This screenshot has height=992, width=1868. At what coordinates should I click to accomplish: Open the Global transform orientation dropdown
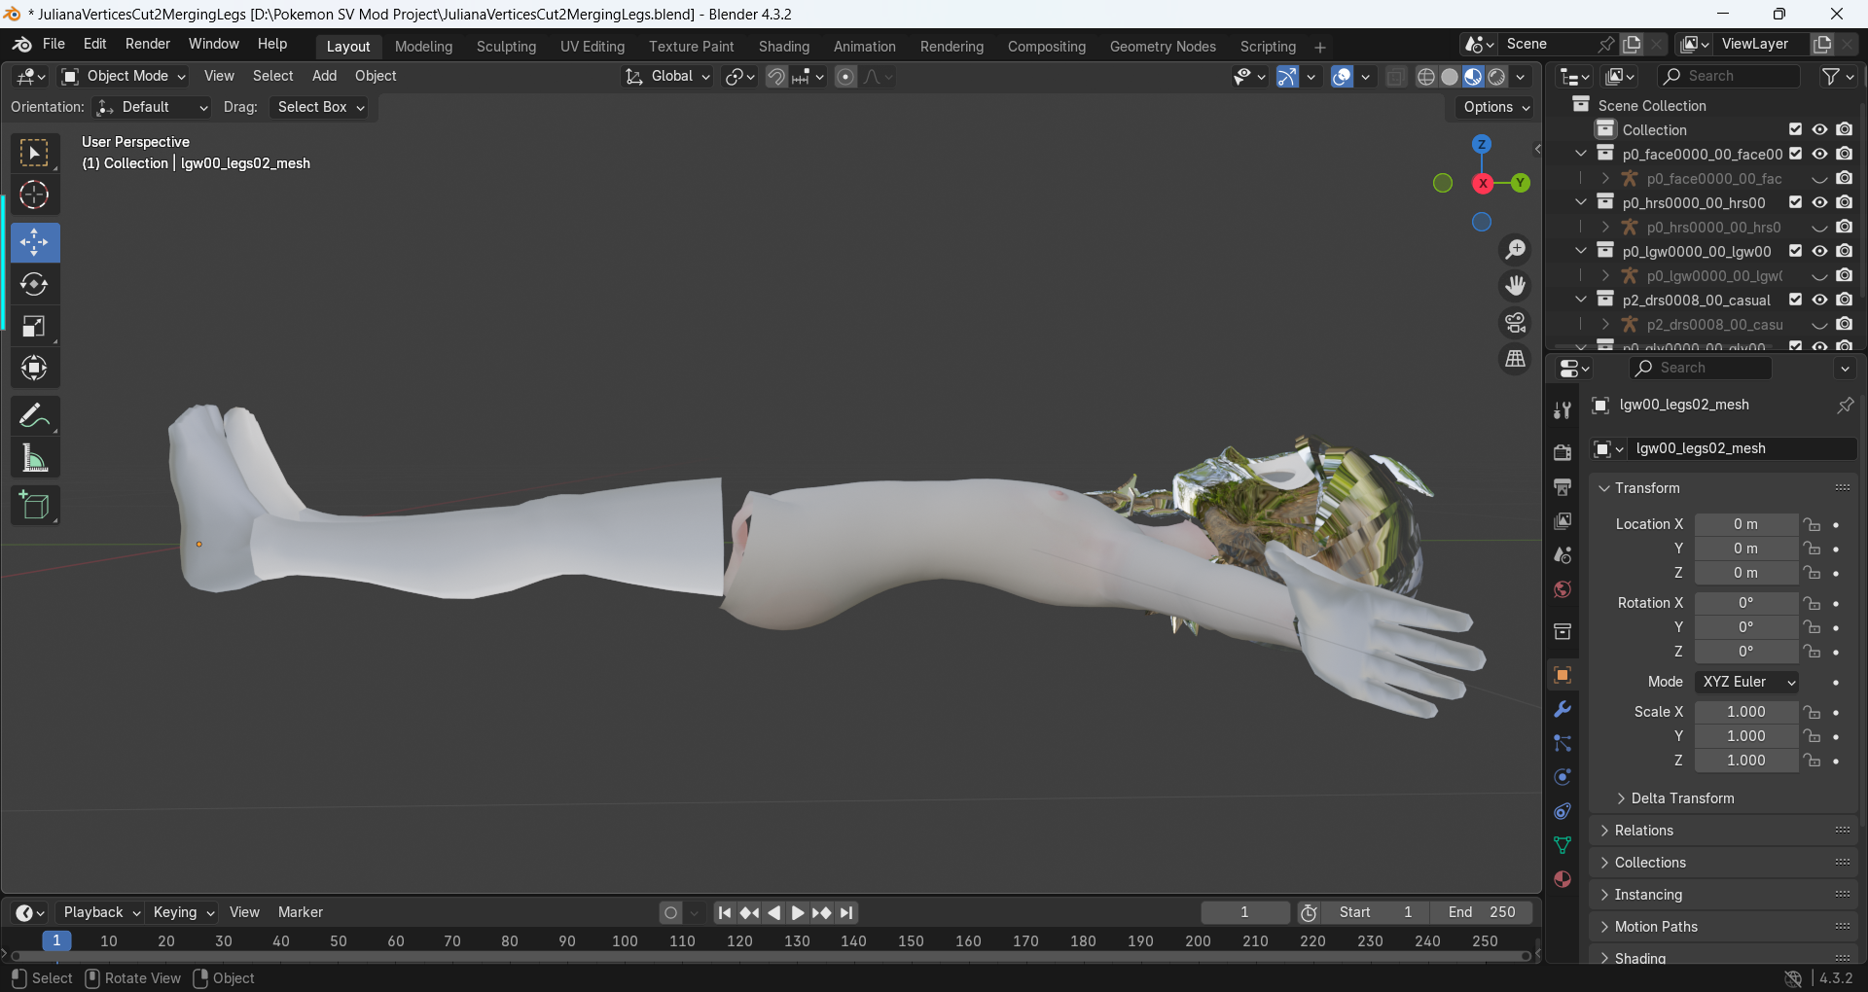point(667,77)
